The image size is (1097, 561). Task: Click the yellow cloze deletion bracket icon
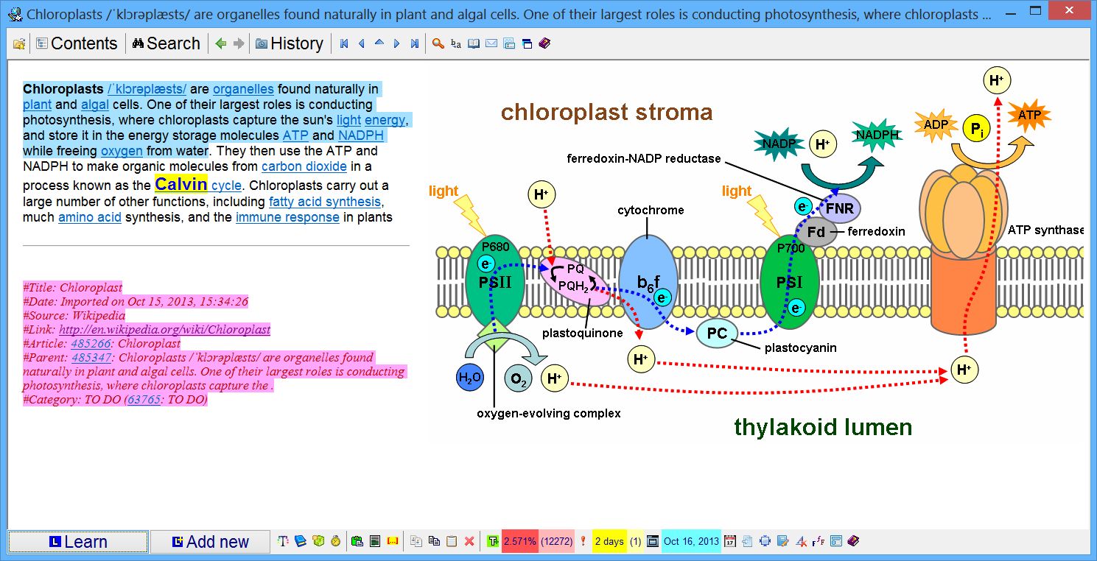coord(393,541)
